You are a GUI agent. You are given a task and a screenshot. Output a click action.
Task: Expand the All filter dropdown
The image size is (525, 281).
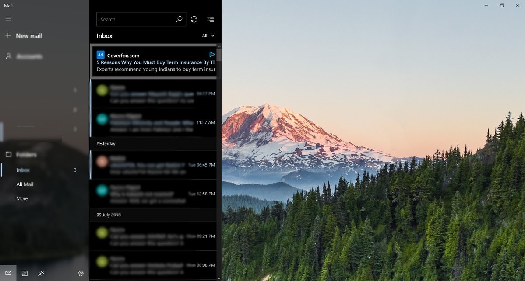point(208,36)
